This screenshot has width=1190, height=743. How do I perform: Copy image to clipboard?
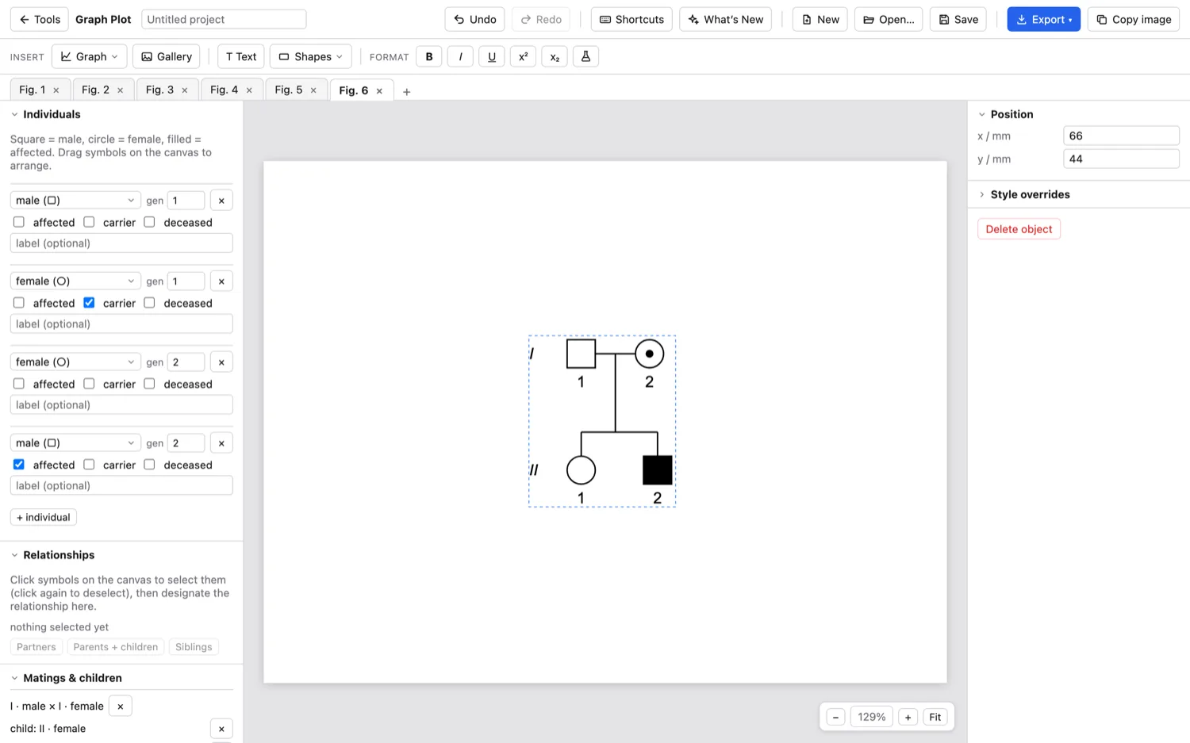pyautogui.click(x=1133, y=19)
